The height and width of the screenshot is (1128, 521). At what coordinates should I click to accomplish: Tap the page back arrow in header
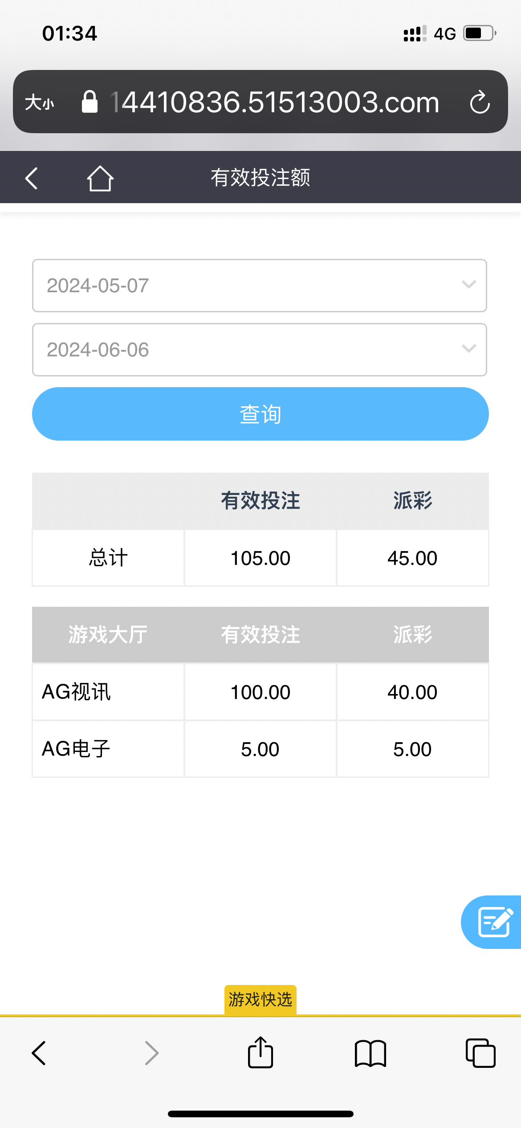point(31,178)
